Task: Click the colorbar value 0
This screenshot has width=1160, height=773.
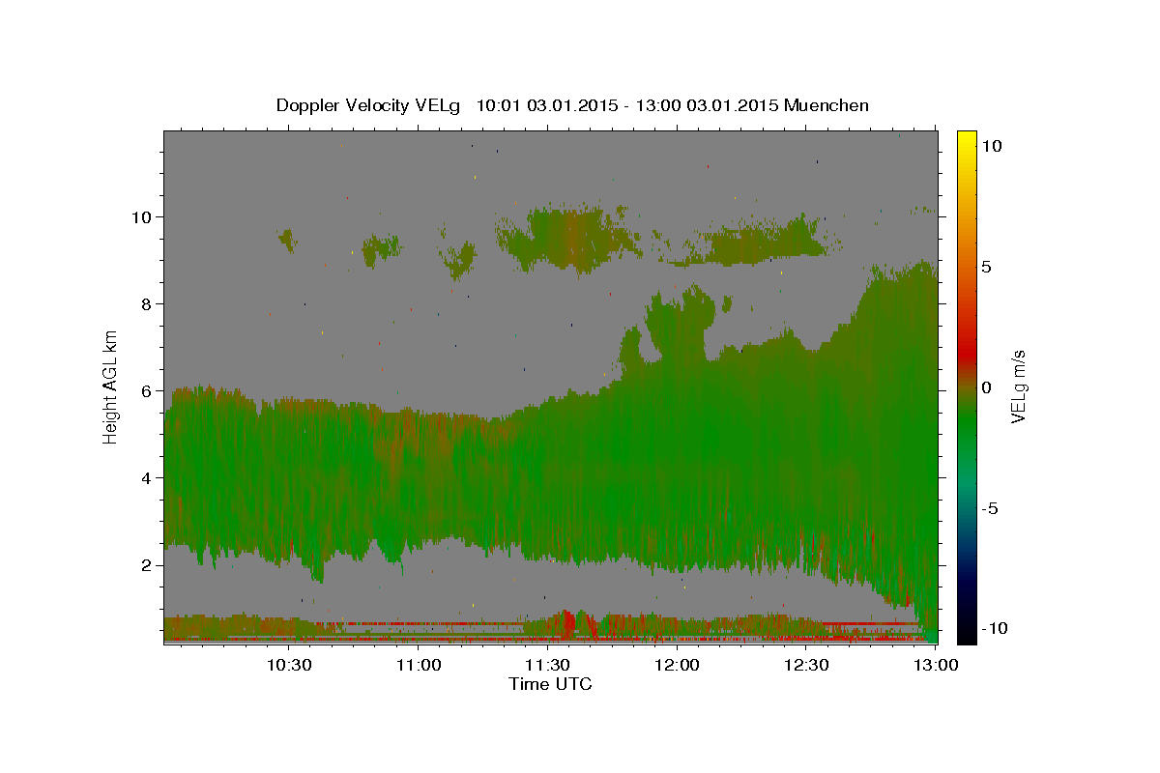Action: (x=986, y=387)
